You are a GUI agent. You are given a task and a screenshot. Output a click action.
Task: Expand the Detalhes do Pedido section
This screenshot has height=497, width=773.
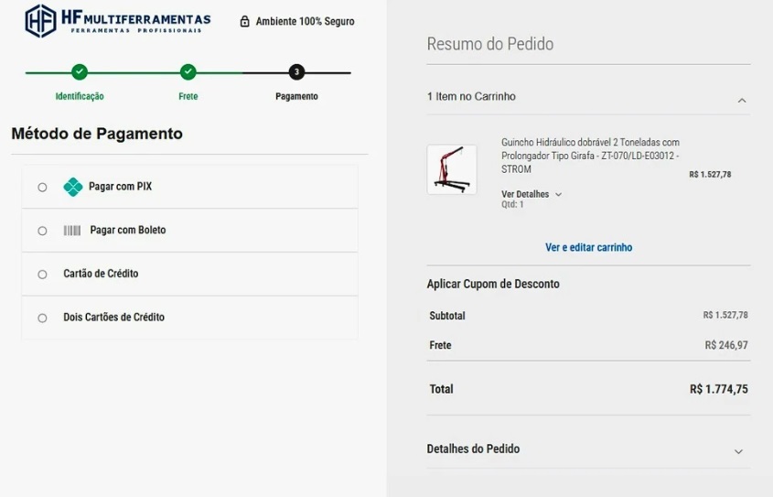738,451
